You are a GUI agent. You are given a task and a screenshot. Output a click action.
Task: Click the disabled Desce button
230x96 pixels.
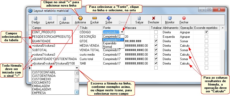click(123, 20)
